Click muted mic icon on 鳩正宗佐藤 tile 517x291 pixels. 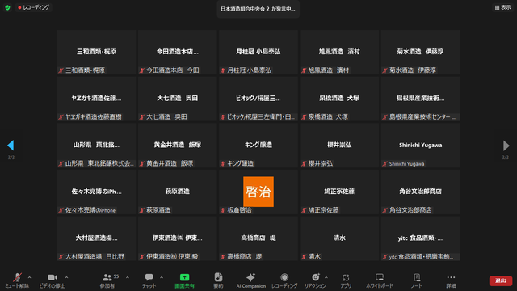click(304, 210)
